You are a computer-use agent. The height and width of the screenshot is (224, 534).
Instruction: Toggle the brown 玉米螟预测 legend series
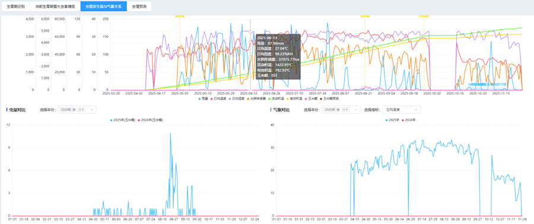[x=329, y=99]
